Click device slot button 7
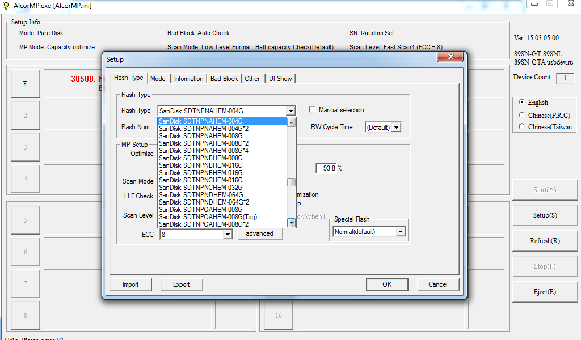The image size is (581, 340). tap(25, 284)
